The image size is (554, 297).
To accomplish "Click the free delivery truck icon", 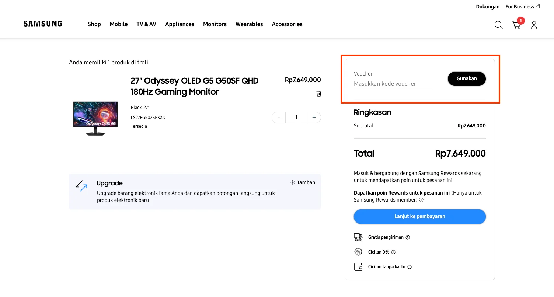I will point(358,237).
